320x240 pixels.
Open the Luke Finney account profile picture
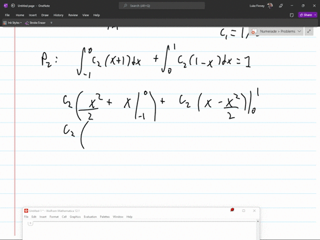[x=270, y=6]
